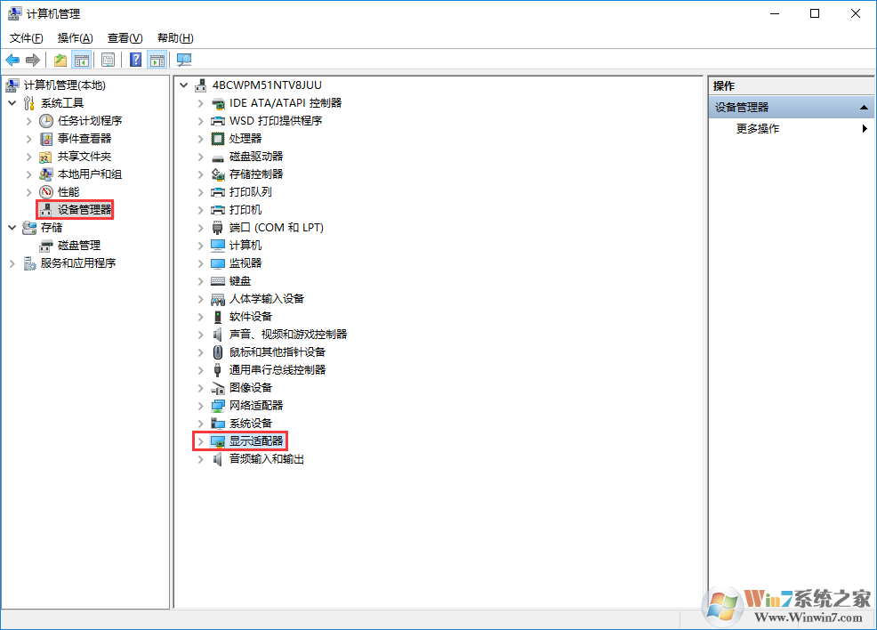Click the 更多操作 submenu arrow
This screenshot has height=630, width=877.
coord(865,129)
